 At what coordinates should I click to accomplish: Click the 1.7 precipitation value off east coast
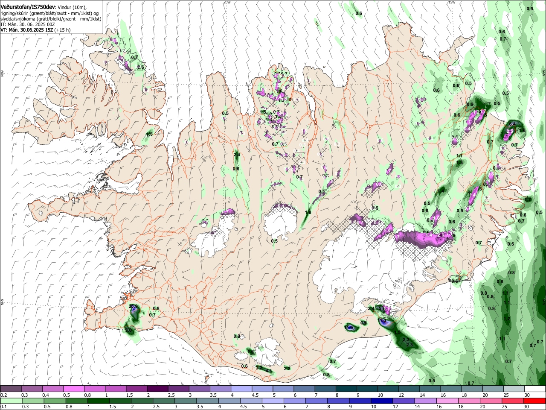tap(528, 199)
